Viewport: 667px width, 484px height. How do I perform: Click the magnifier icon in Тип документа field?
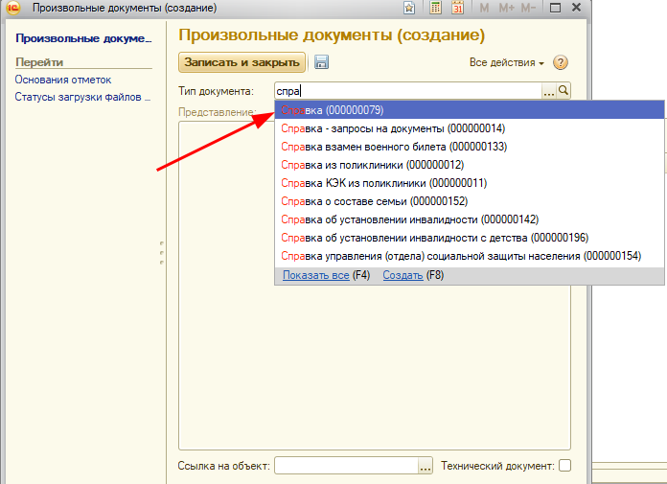[x=563, y=91]
